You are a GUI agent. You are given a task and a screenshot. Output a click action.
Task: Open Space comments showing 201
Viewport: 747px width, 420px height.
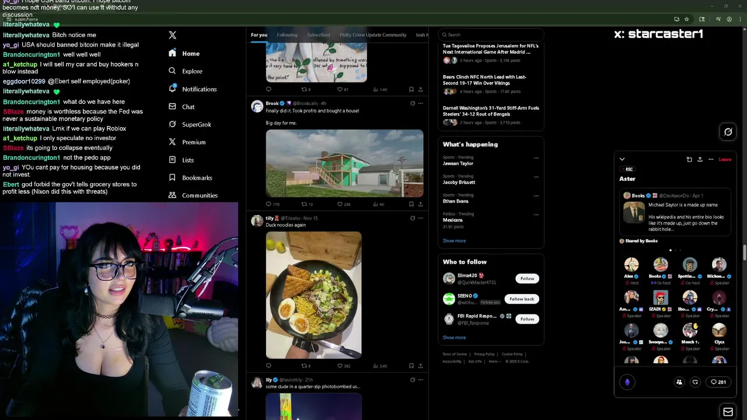(718, 382)
